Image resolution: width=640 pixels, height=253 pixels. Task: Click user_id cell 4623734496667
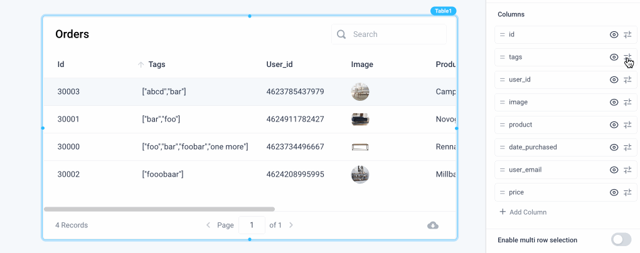[295, 147]
